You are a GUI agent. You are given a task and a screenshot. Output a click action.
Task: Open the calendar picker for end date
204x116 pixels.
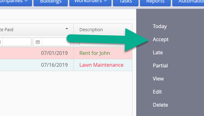38,42
